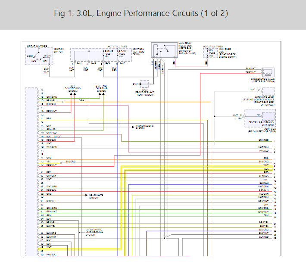Viewport: 306px width, 264px height.
Task: Click the Engine Fuse 15A symbol
Action: click(103, 54)
